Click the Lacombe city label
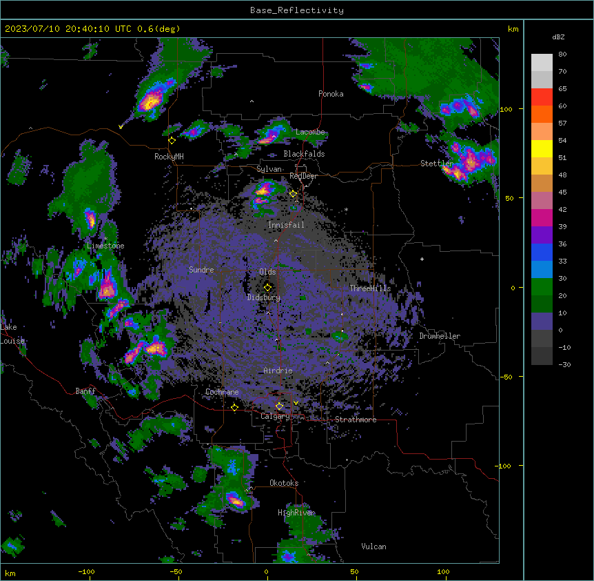 pyautogui.click(x=310, y=132)
